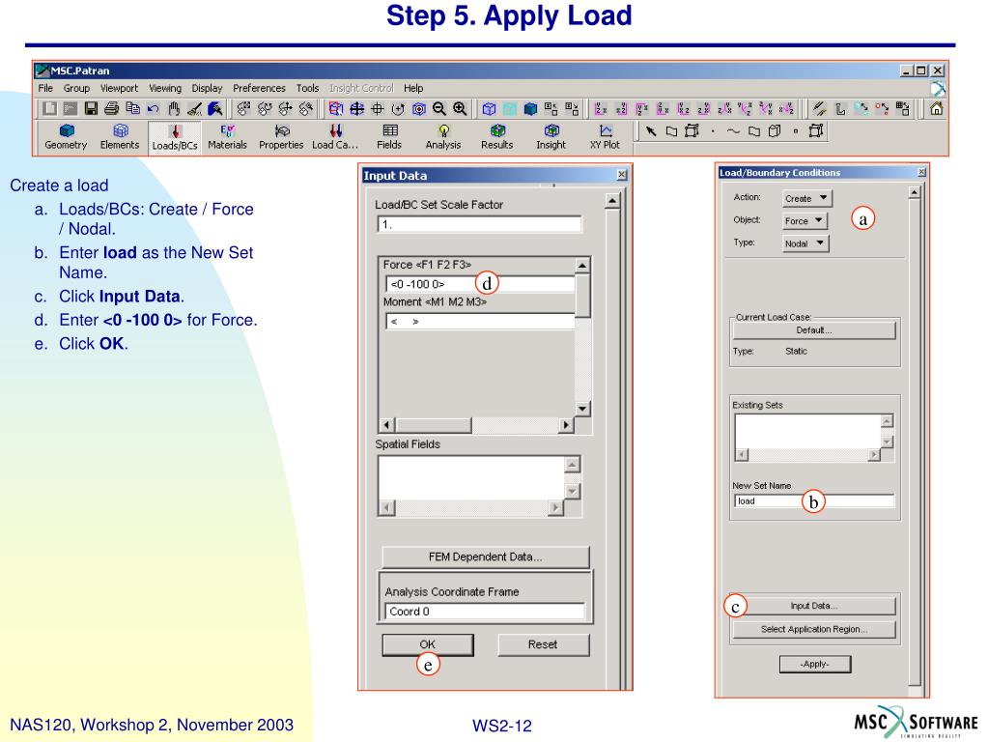
Task: Open the Load Cases application
Action: (x=335, y=137)
